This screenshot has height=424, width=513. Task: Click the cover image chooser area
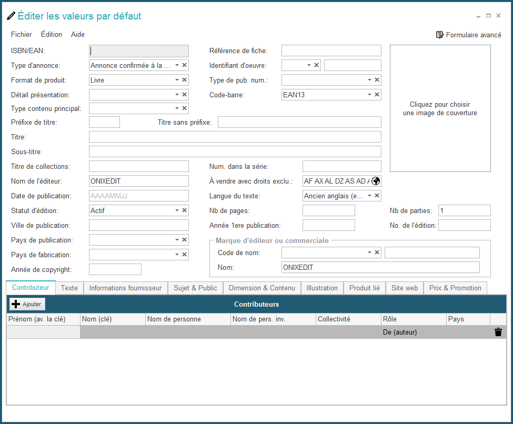(440, 108)
